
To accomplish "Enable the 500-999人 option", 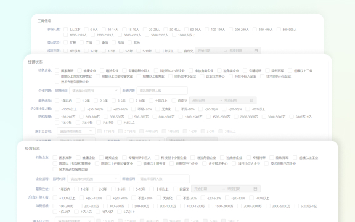I will tap(279, 30).
